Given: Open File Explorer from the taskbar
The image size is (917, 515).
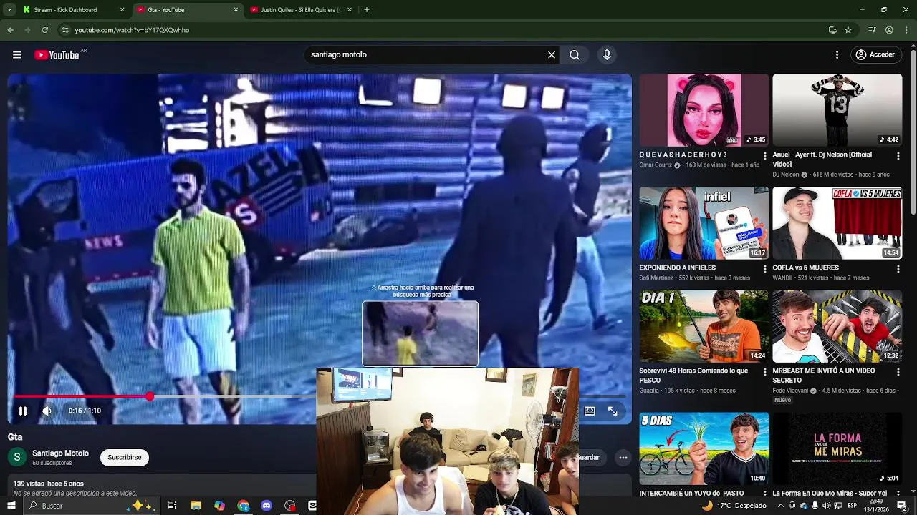Looking at the screenshot, I should [196, 506].
